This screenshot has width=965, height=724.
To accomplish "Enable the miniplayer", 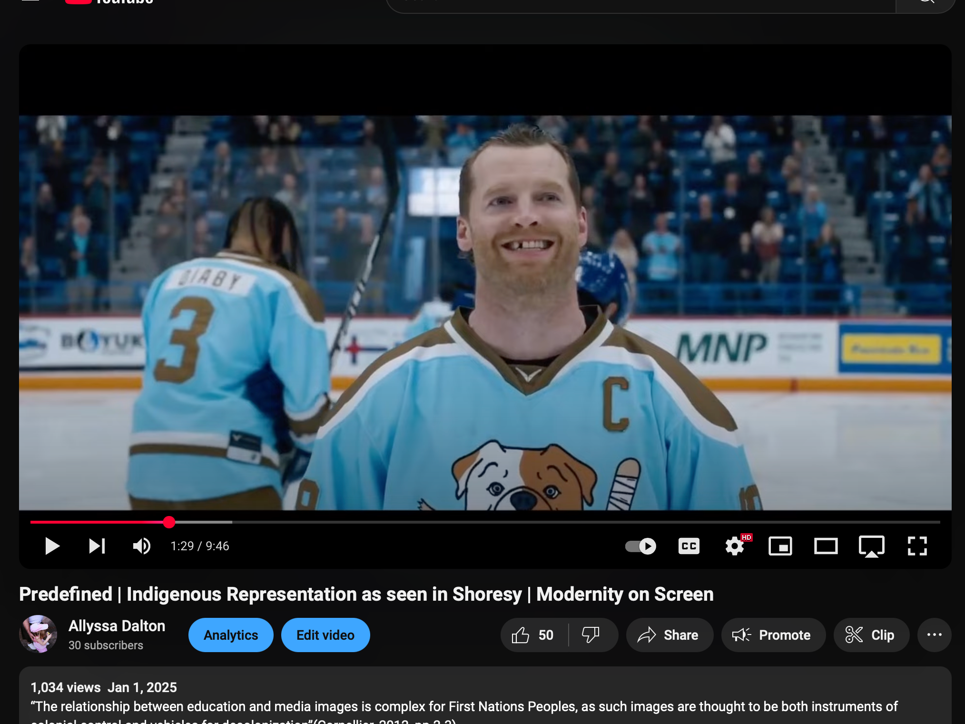I will [780, 546].
